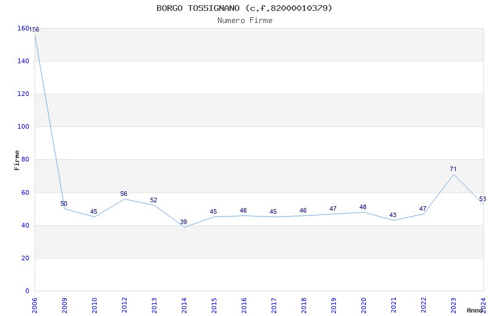The height and width of the screenshot is (316, 489).
Task: Click the x-axis year label 2023
Action: click(x=454, y=306)
